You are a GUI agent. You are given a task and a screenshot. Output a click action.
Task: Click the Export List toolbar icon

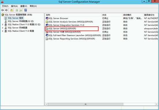click(20, 10)
